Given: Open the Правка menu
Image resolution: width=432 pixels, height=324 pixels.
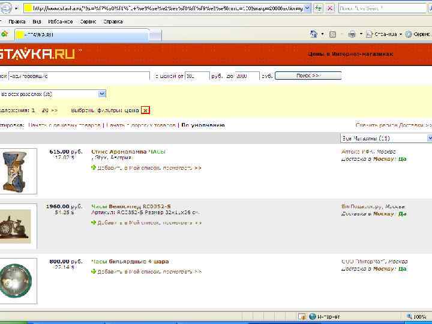Looking at the screenshot, I should [x=17, y=22].
